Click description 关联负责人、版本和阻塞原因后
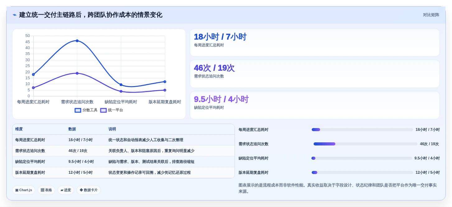Screen dimensions: 452x207 [135, 151]
